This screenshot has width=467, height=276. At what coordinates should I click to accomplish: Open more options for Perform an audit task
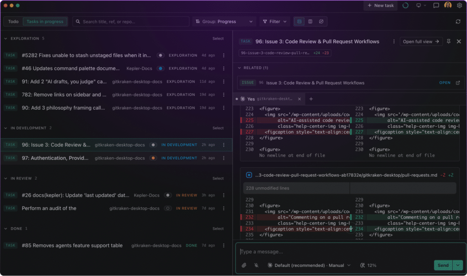pos(223,208)
